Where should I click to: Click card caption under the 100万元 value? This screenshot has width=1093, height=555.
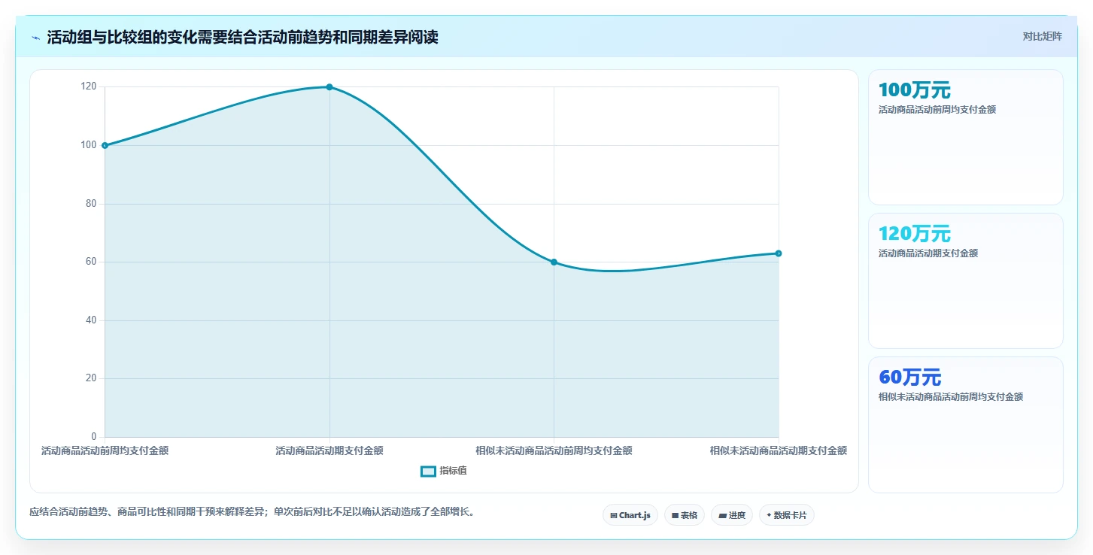click(x=937, y=110)
